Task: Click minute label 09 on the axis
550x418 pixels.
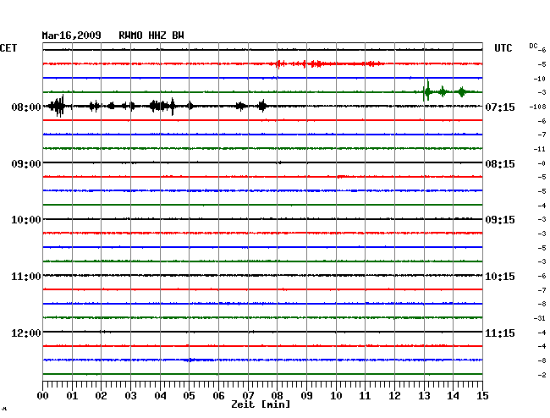Action: pyautogui.click(x=306, y=395)
